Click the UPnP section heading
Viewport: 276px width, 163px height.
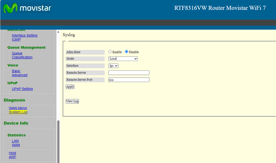(x=12, y=83)
